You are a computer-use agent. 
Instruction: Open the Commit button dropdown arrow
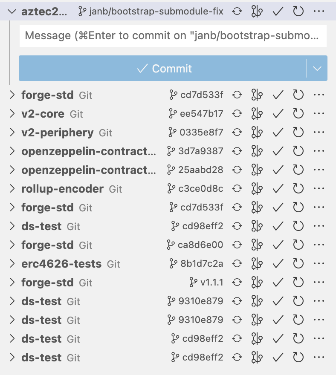coord(317,68)
